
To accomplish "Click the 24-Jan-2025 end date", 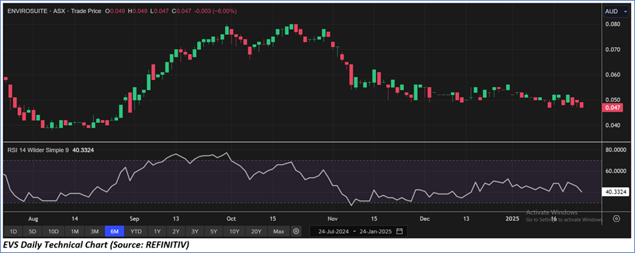I will tap(376, 232).
